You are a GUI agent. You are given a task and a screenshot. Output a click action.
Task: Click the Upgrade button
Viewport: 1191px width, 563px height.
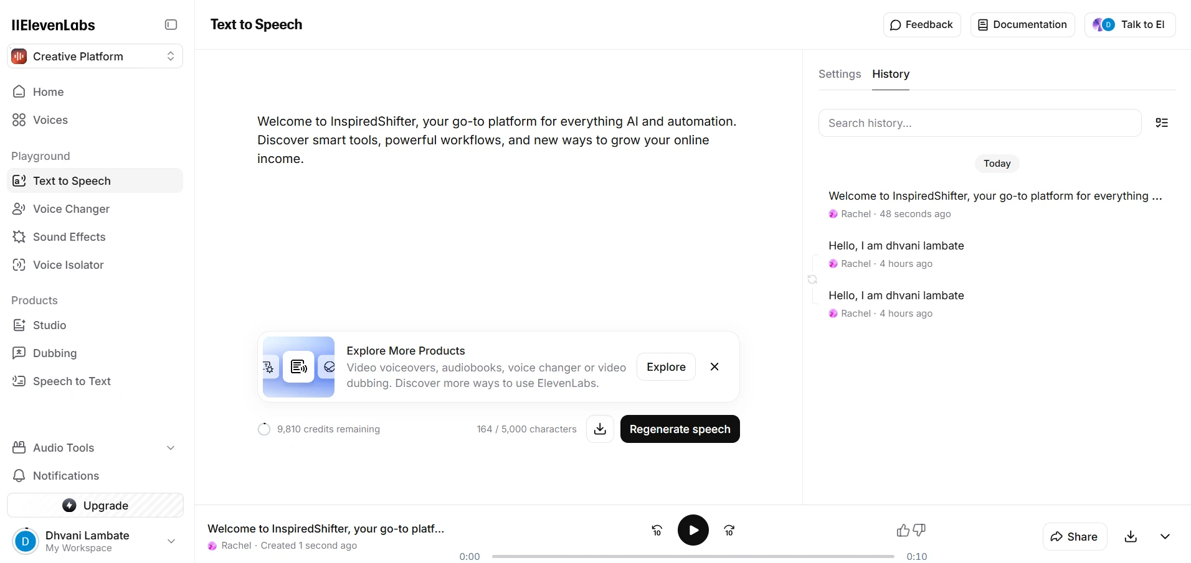[x=95, y=505]
